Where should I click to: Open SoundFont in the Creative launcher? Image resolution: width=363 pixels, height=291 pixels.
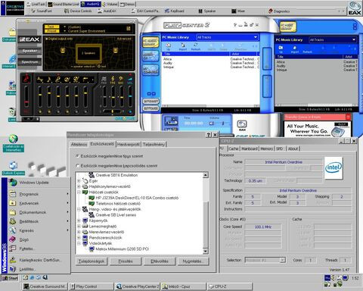point(42,11)
